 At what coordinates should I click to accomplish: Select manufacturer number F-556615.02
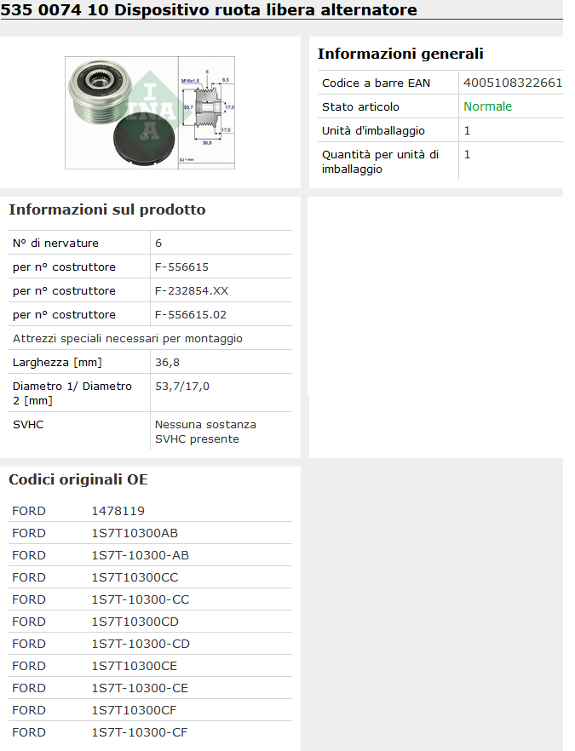point(191,315)
